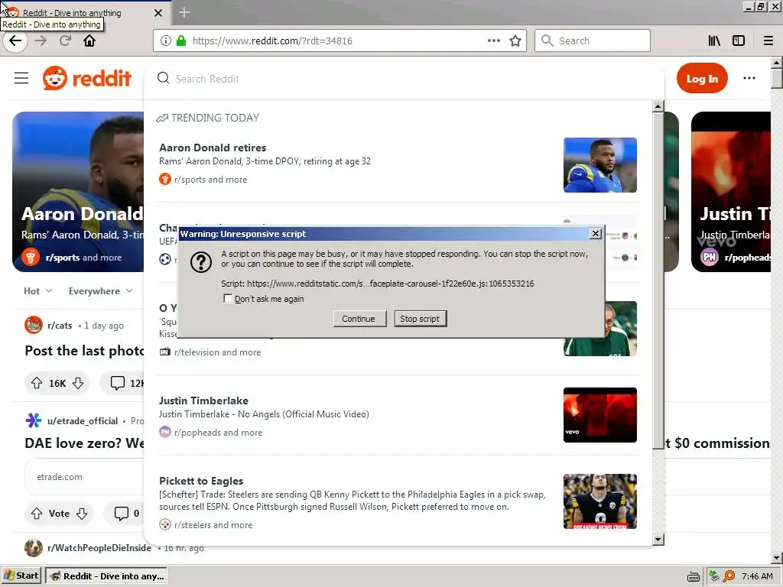Open the r/WatchPeopleDieInside community link
This screenshot has width=783, height=587.
pos(99,548)
